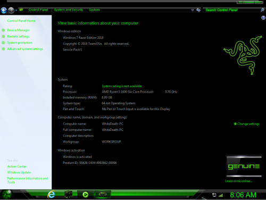Open the green Razer Start orb
This screenshot has width=266, height=200.
[6, 195]
